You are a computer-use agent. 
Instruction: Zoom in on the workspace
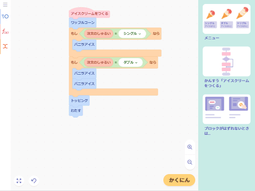[190, 147]
